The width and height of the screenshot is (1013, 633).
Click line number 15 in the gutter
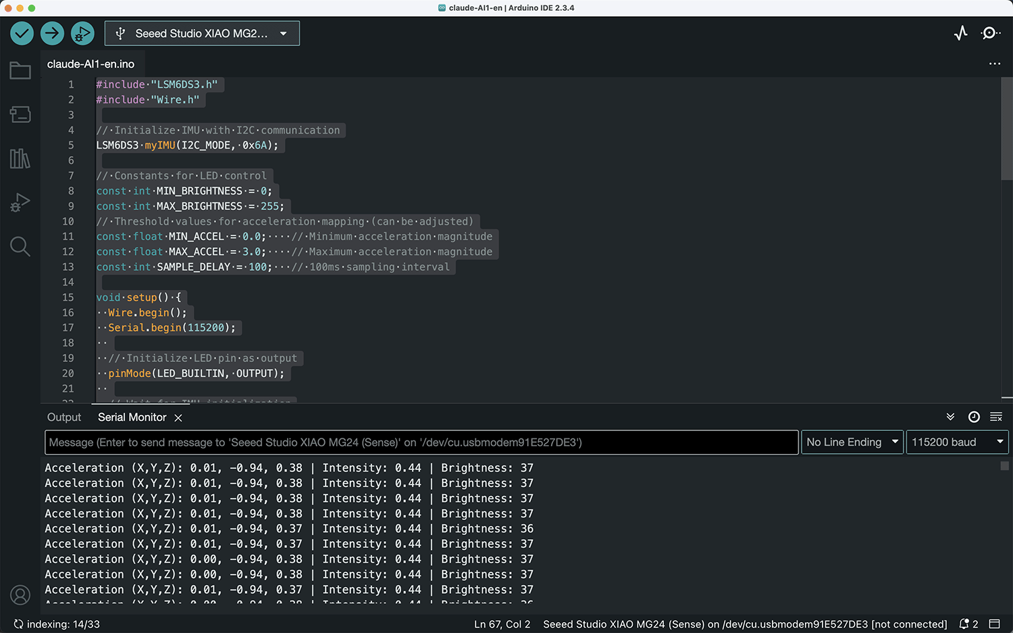pyautogui.click(x=68, y=297)
